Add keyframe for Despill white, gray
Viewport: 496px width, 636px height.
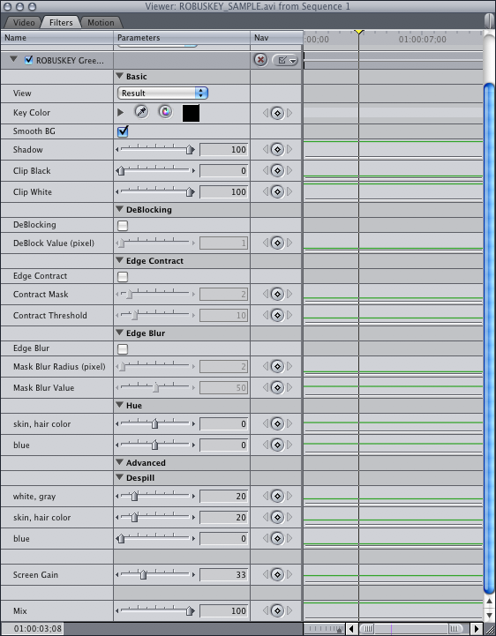(277, 496)
